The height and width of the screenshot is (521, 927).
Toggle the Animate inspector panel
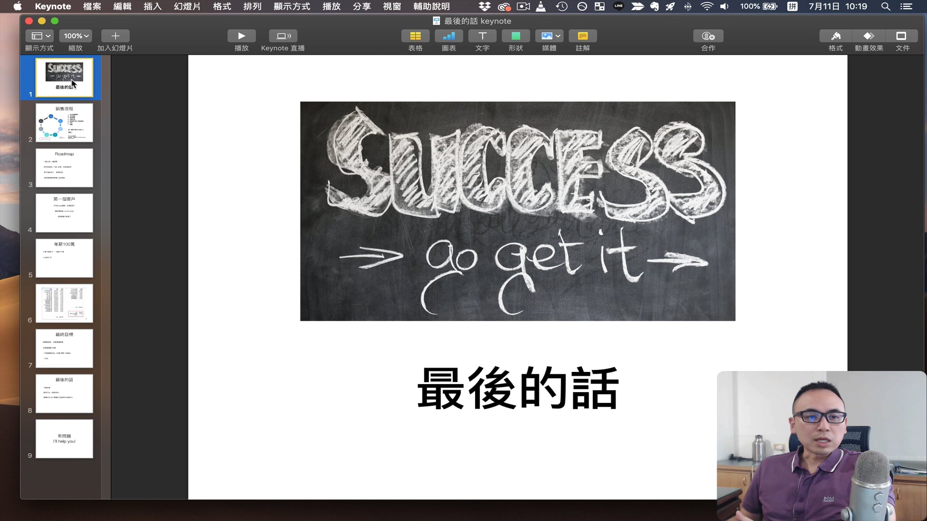pos(869,36)
